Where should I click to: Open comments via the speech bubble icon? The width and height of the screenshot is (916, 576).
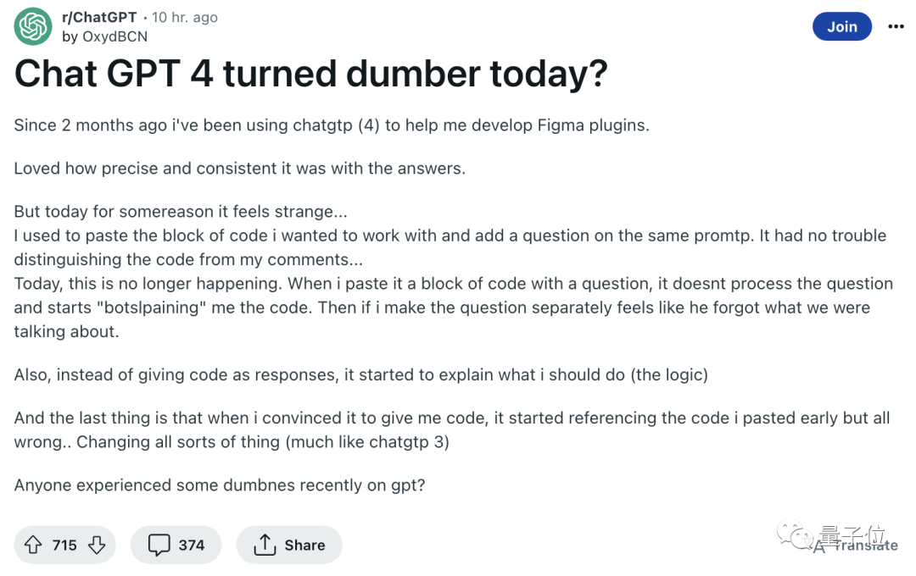[x=159, y=545]
